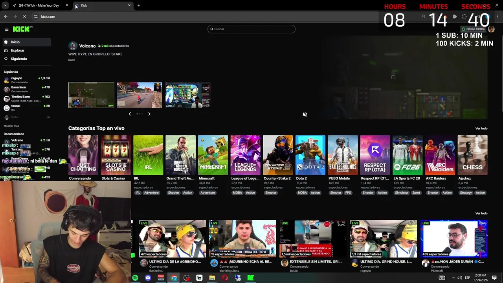The height and width of the screenshot is (283, 503).
Task: Open the PSierraR live stream card
Action: point(454,239)
